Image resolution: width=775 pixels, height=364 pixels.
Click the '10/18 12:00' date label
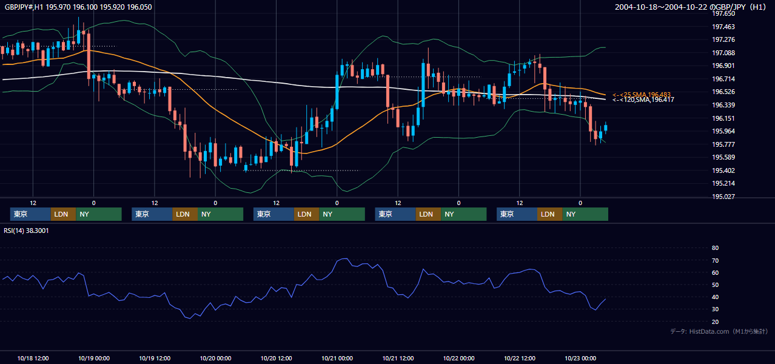(33, 358)
